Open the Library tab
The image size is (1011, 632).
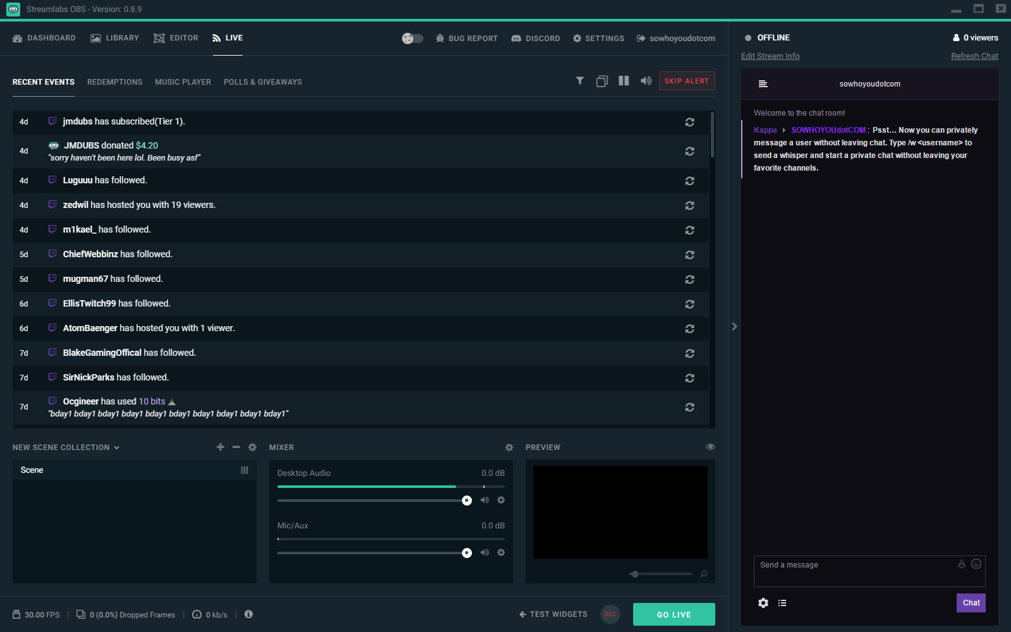point(115,38)
